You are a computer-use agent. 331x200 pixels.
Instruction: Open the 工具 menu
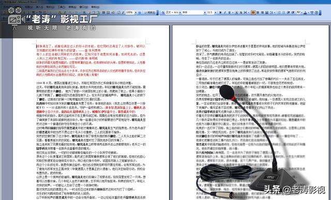pyautogui.click(x=61, y=7)
